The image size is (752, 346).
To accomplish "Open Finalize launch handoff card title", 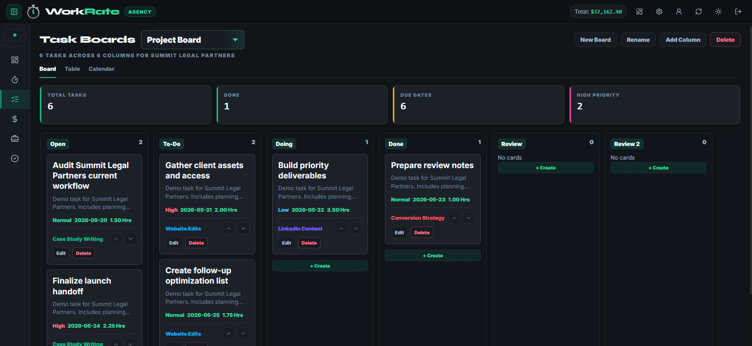I will point(82,286).
